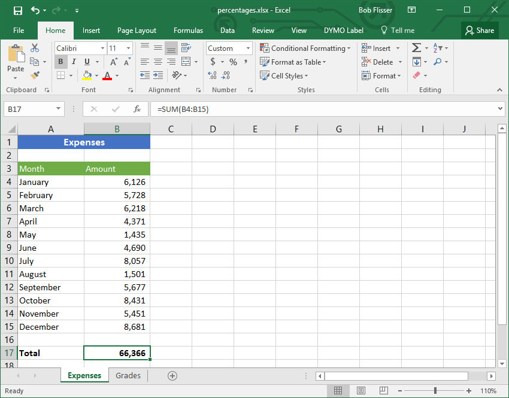The width and height of the screenshot is (509, 398).
Task: Expand the formula bar
Action: click(500, 109)
